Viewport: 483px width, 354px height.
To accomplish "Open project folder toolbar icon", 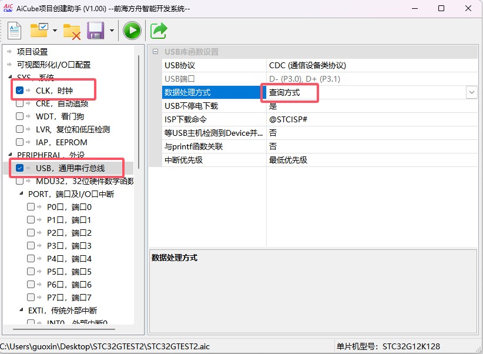I will pos(39,30).
